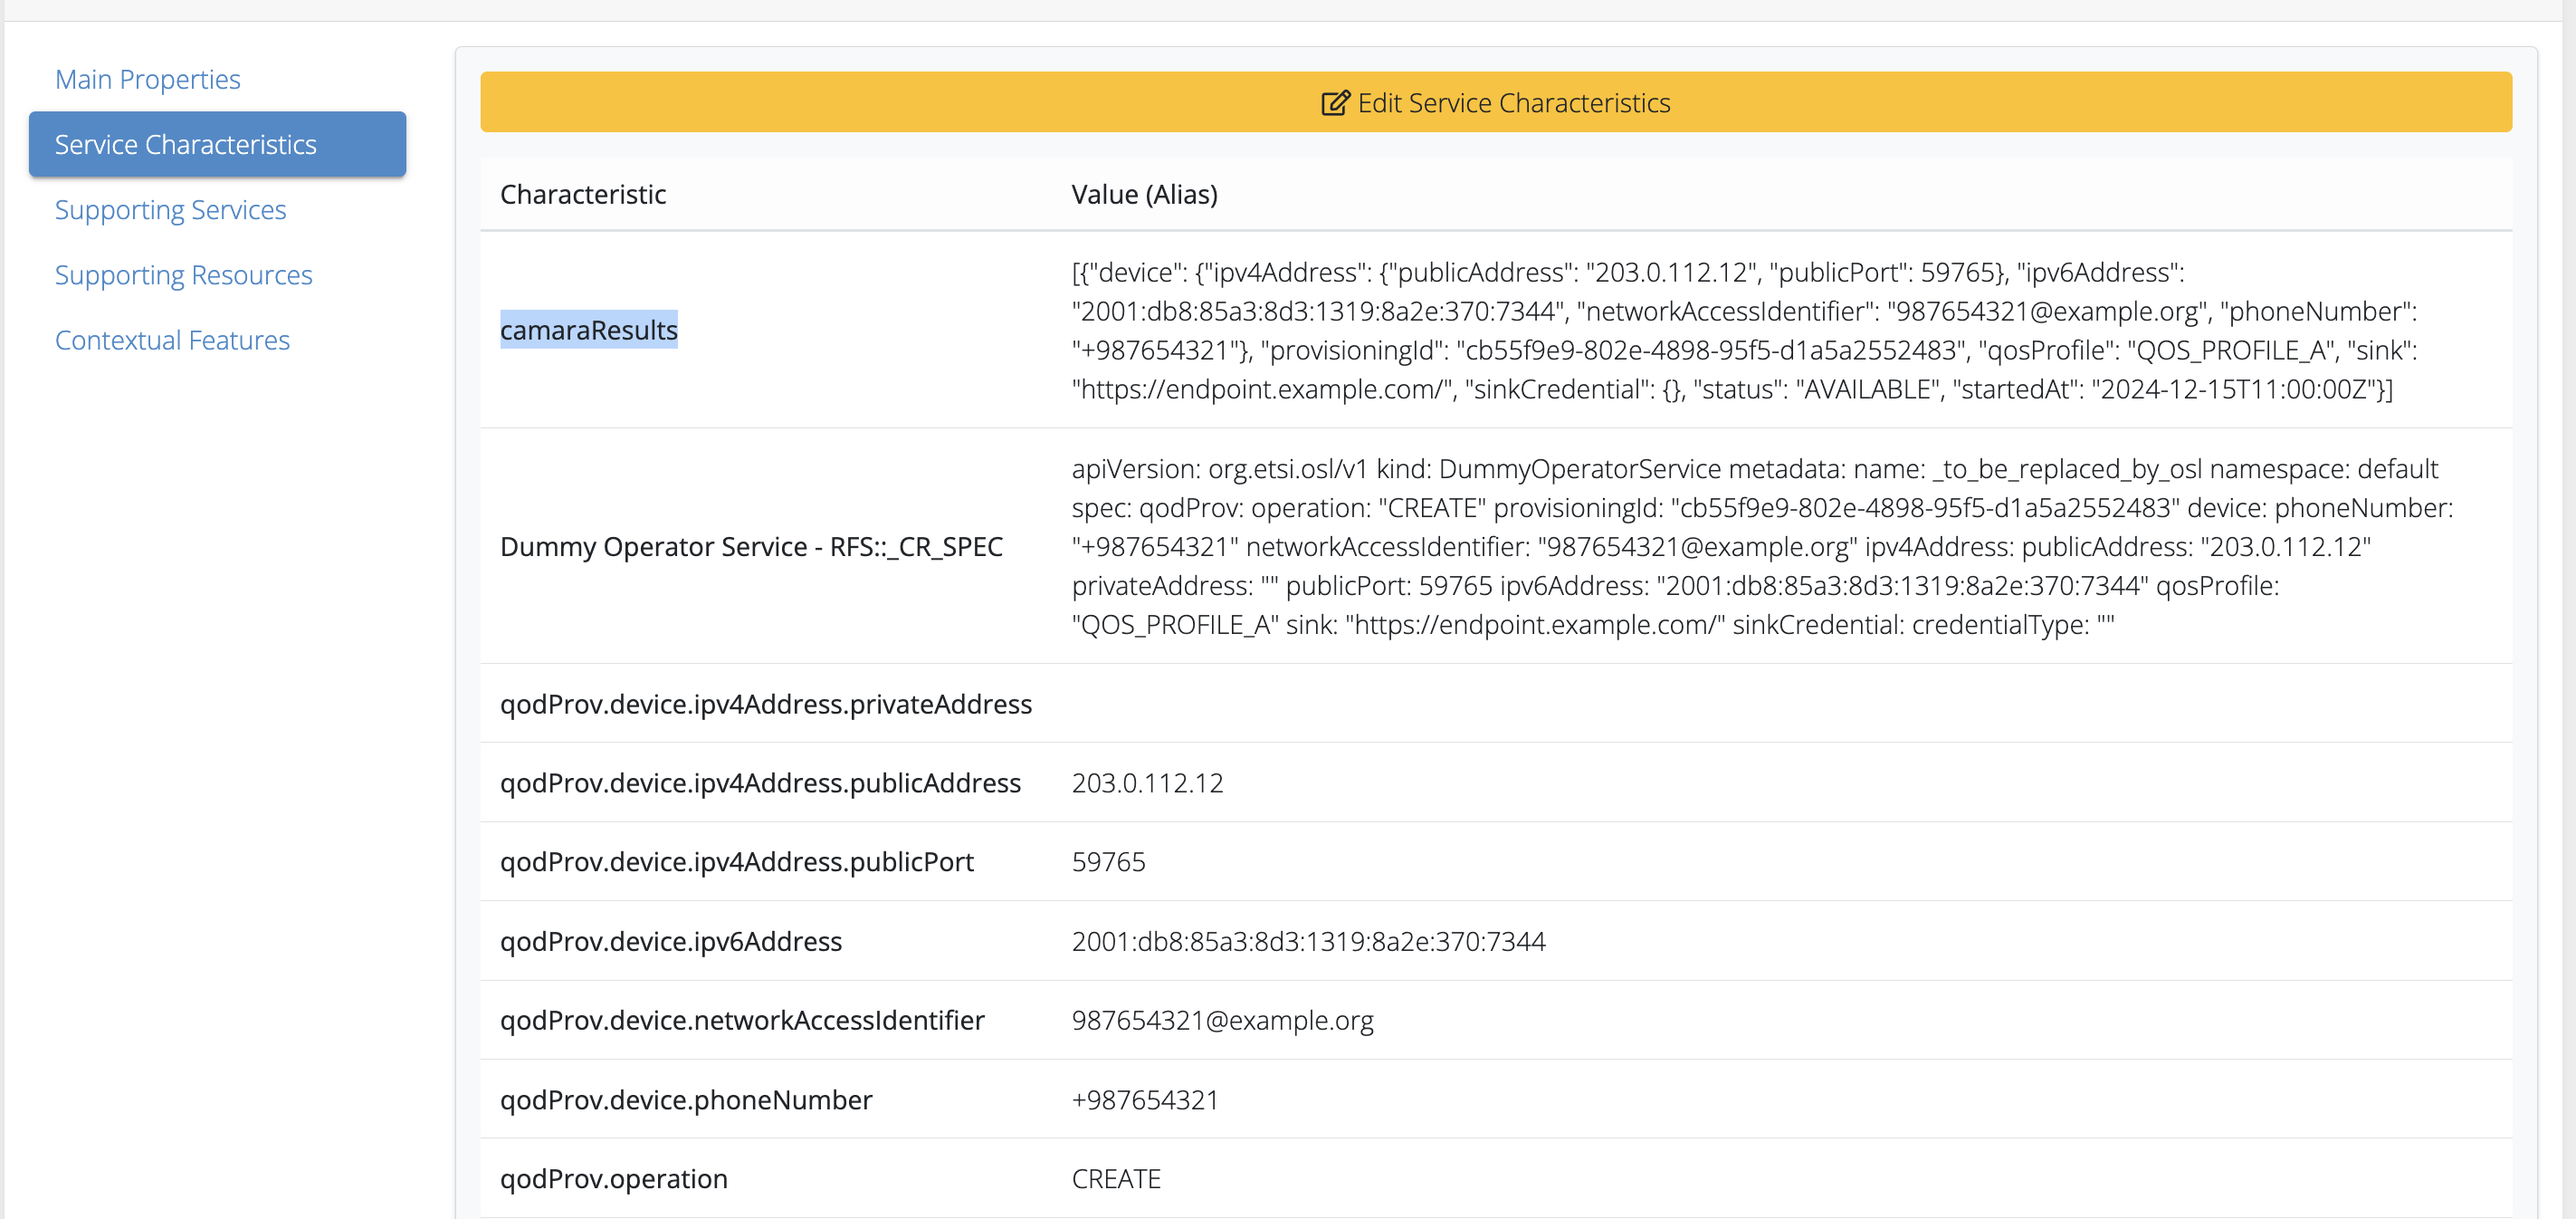Screen dimensions: 2576x1219
Task: Click the publicPort value 59765
Action: pos(1108,861)
